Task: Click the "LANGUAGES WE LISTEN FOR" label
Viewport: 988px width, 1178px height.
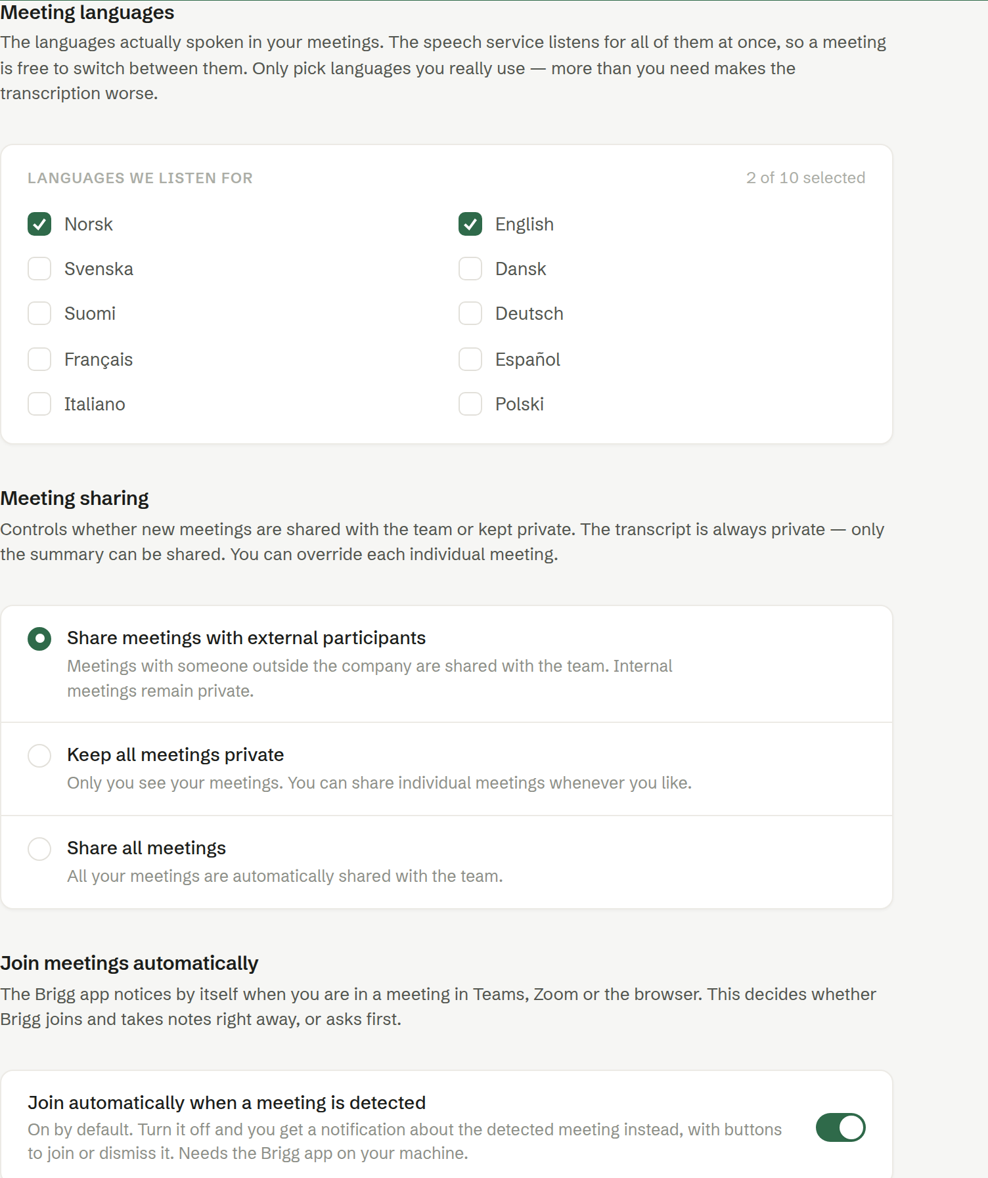Action: (140, 178)
